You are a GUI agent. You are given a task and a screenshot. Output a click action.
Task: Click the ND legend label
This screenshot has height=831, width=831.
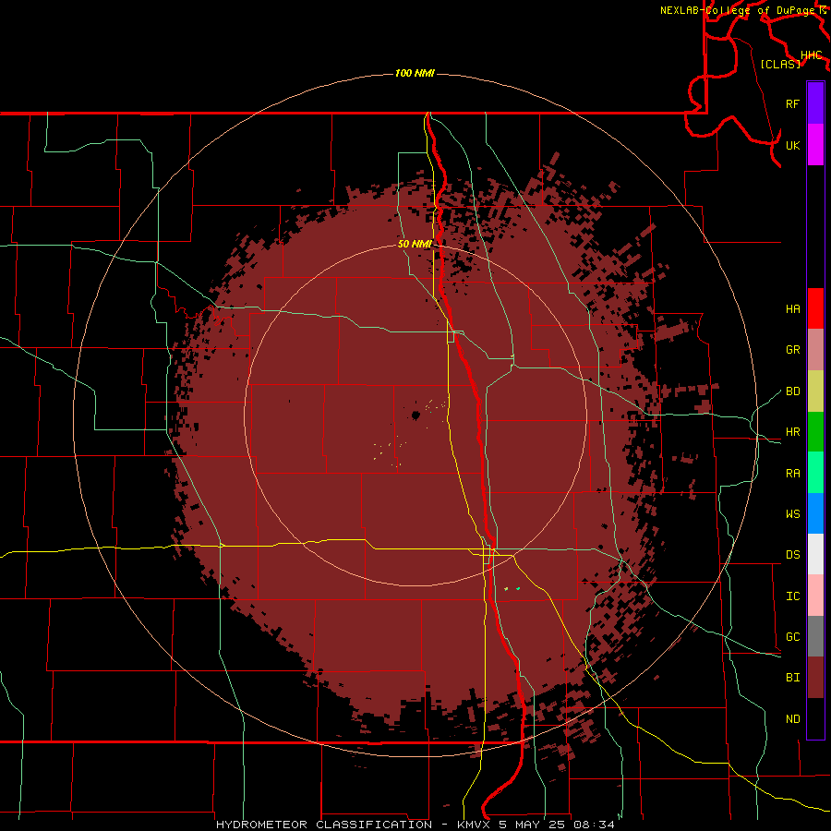pyautogui.click(x=793, y=718)
